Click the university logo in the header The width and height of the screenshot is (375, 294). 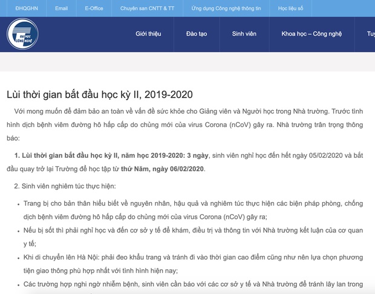23,34
